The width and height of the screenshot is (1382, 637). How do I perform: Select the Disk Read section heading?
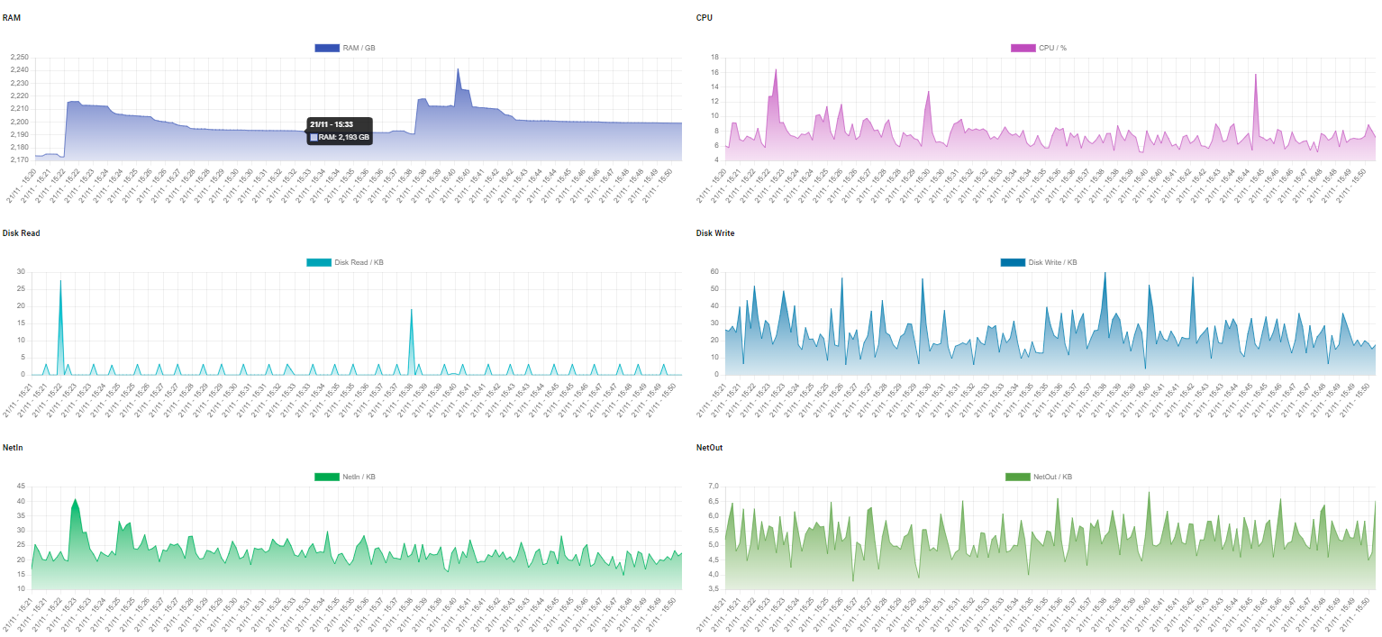[22, 233]
